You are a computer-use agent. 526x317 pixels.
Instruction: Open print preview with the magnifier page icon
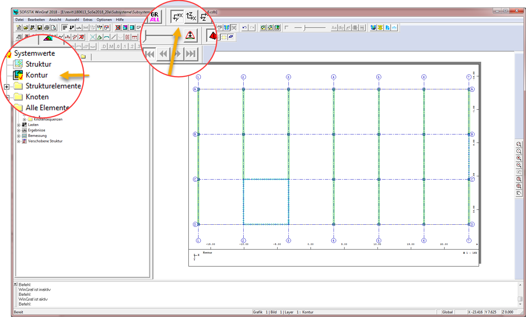tap(54, 28)
